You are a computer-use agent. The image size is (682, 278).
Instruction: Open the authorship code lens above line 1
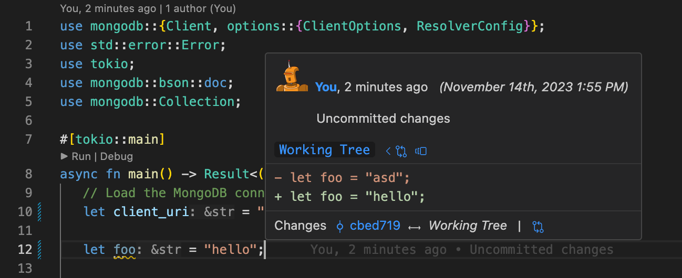tap(148, 9)
